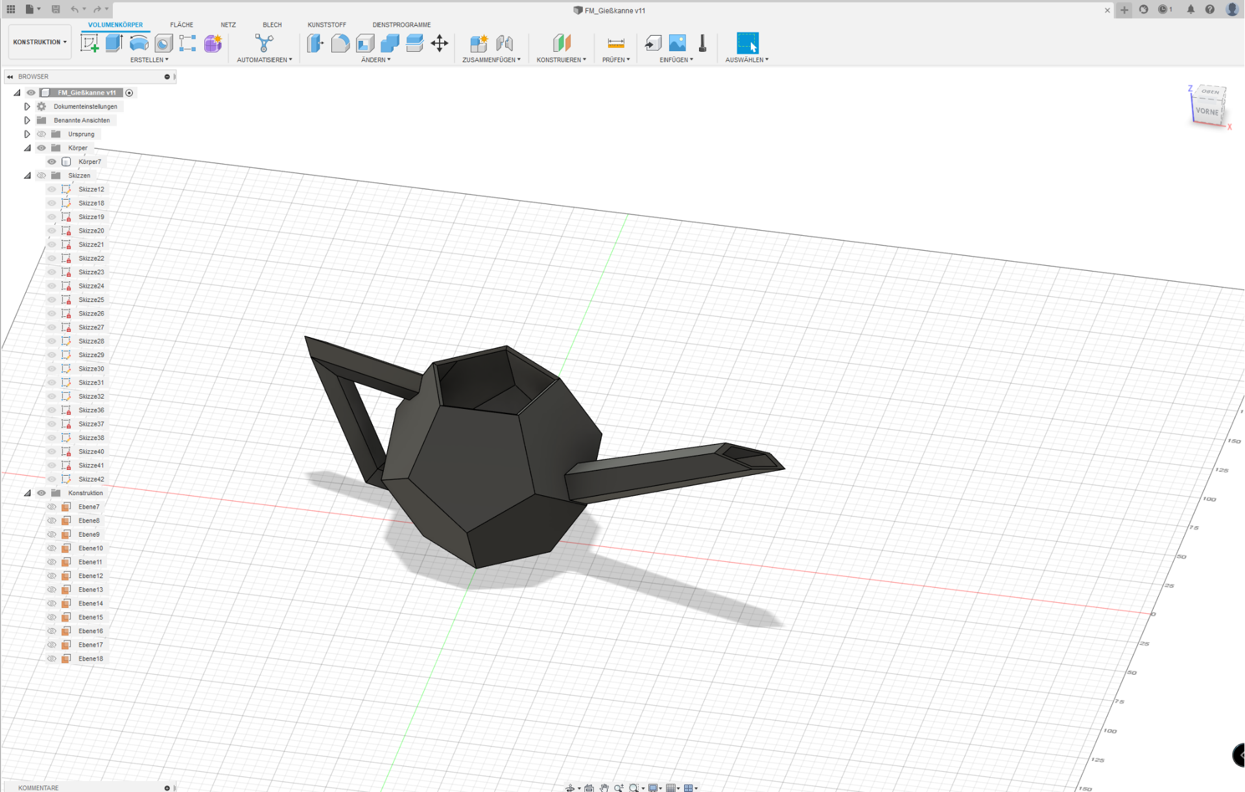
Task: Toggle visibility of the Ursprung folder
Action: 41,134
